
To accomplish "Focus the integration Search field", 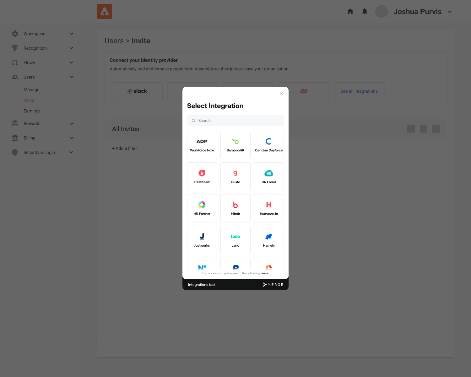I will pos(235,121).
